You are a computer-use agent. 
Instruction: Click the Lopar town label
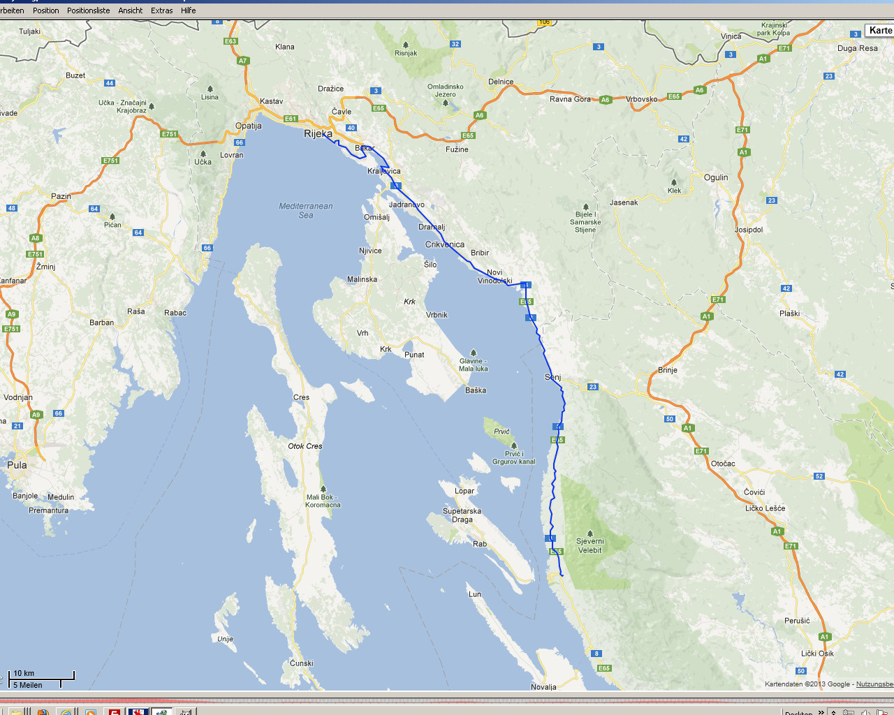[x=464, y=491]
